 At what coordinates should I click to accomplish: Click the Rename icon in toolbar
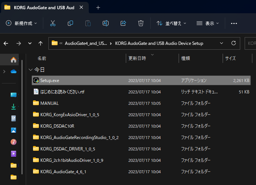pos(106,23)
